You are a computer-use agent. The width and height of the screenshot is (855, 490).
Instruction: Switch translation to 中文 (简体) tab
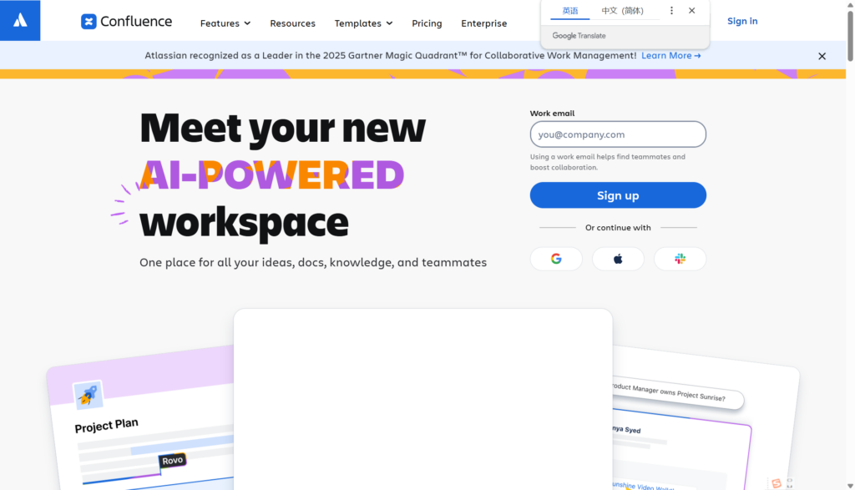pyautogui.click(x=622, y=11)
